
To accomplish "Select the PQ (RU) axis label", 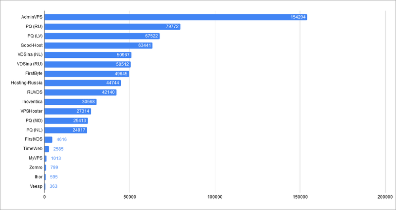I will pyautogui.click(x=34, y=27).
